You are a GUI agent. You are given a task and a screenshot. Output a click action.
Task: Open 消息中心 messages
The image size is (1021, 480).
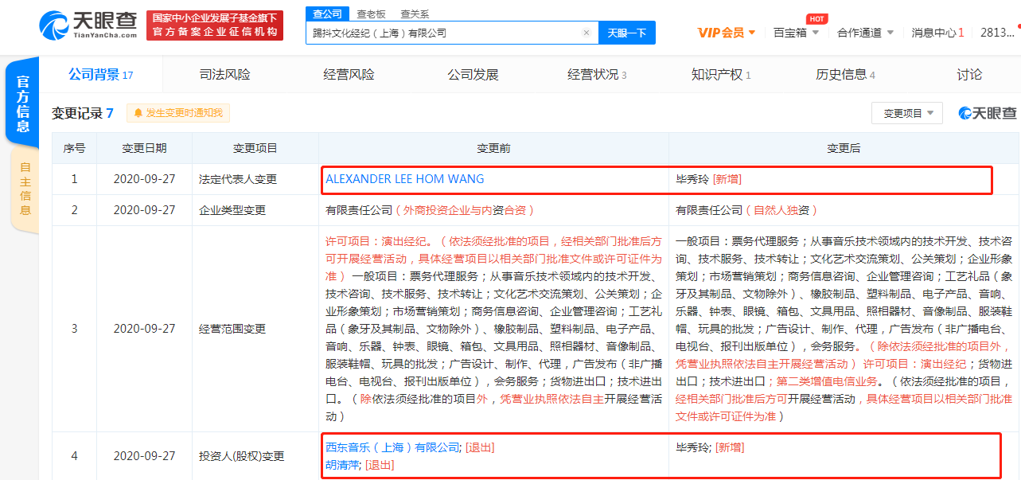click(937, 33)
